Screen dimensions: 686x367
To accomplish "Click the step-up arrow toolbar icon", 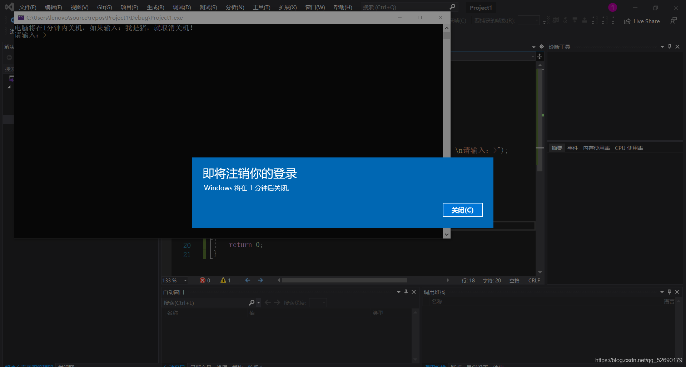I will 585,20.
